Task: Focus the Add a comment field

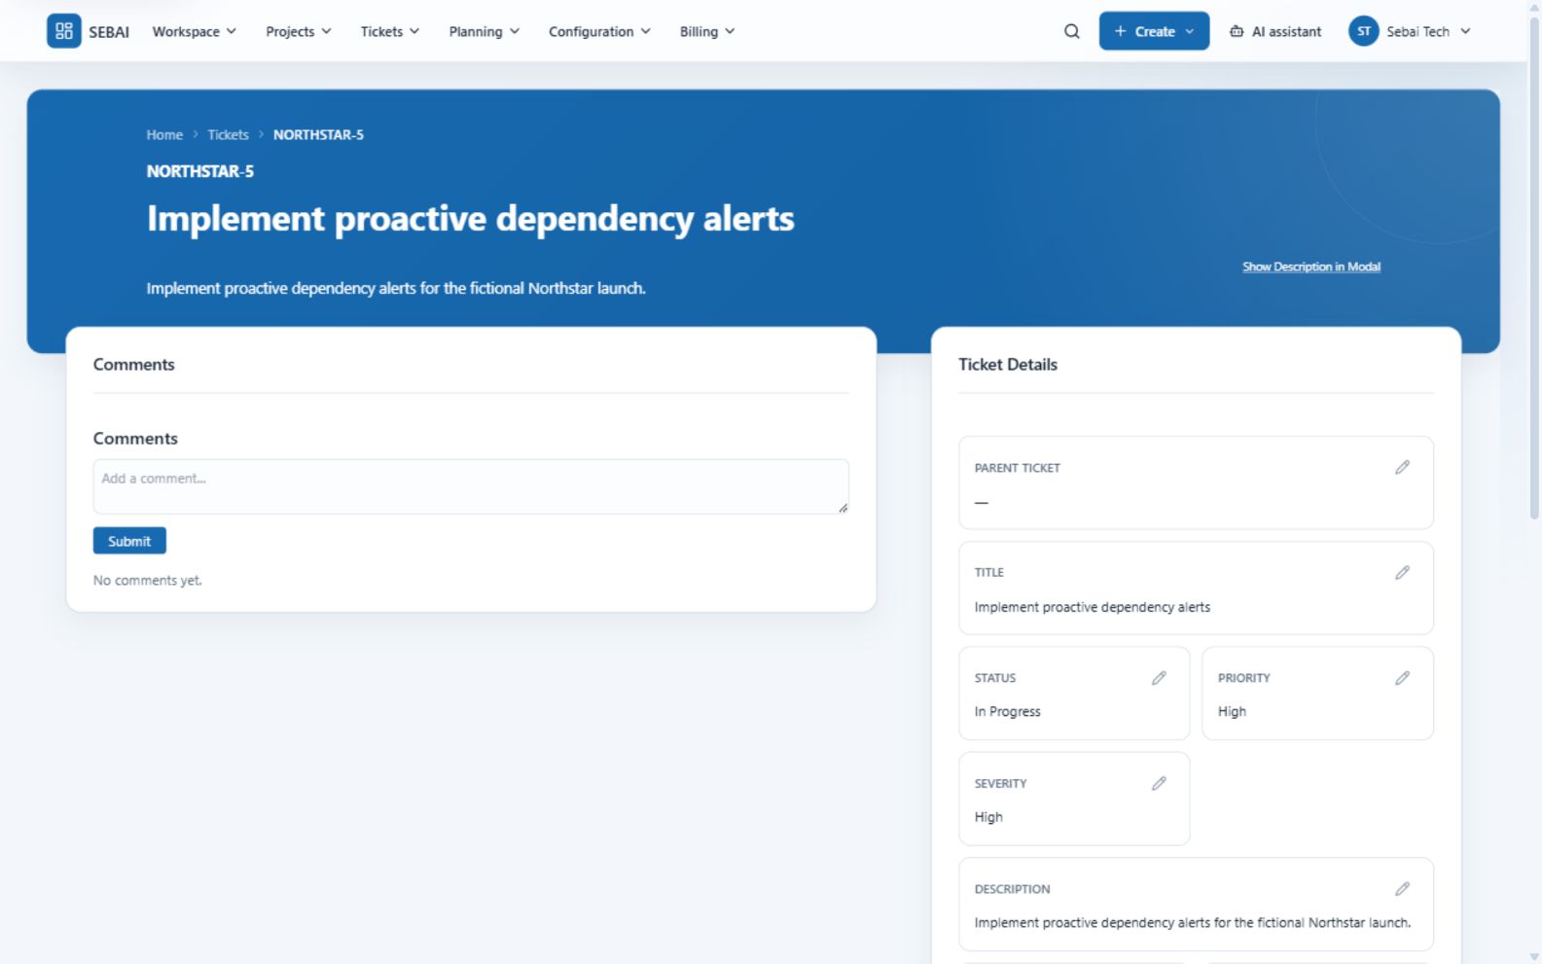Action: [x=471, y=486]
